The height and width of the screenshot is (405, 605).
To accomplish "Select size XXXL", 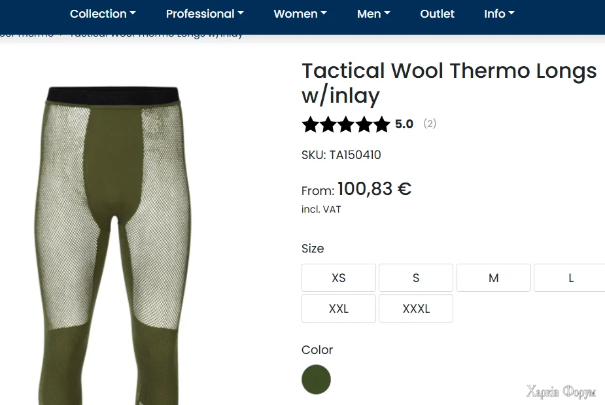I will pos(416,309).
